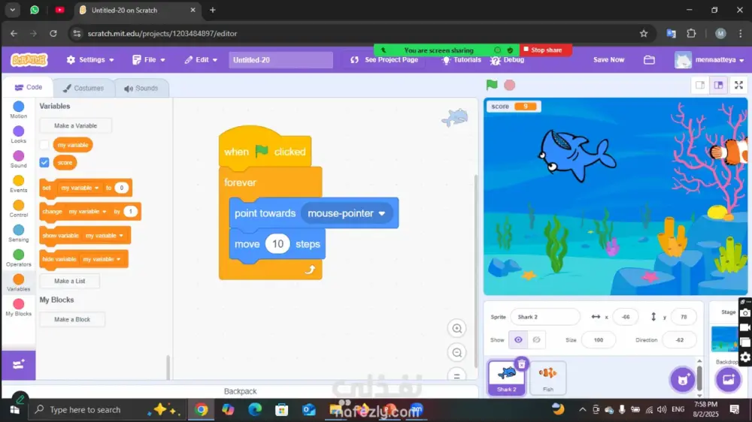Screen dimensions: 752x422
Task: Open the Settings menu
Action: pos(90,60)
